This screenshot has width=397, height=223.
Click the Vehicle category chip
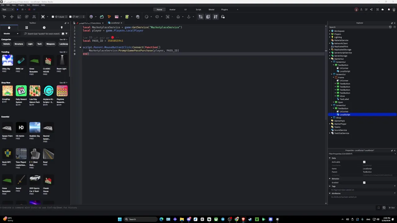7,44
